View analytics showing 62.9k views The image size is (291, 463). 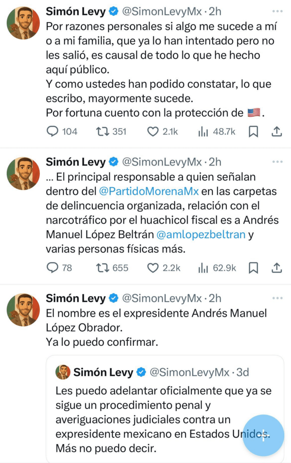pyautogui.click(x=203, y=268)
